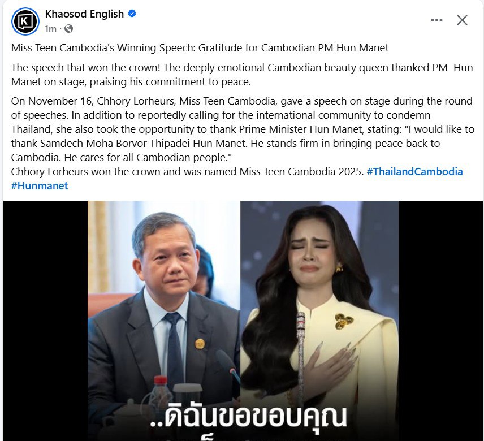The image size is (484, 441).
Task: Click the black left margin beside the image
Action: [x=45, y=321]
